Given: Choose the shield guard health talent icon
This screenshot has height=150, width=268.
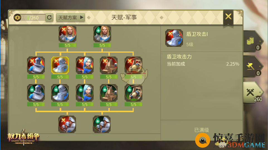Looking at the screenshot, I should (x=60, y=93).
